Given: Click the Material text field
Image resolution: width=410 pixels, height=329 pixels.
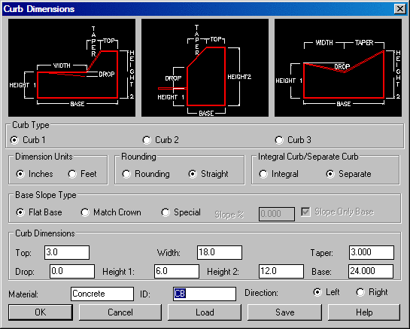Looking at the screenshot, I should pos(102,294).
